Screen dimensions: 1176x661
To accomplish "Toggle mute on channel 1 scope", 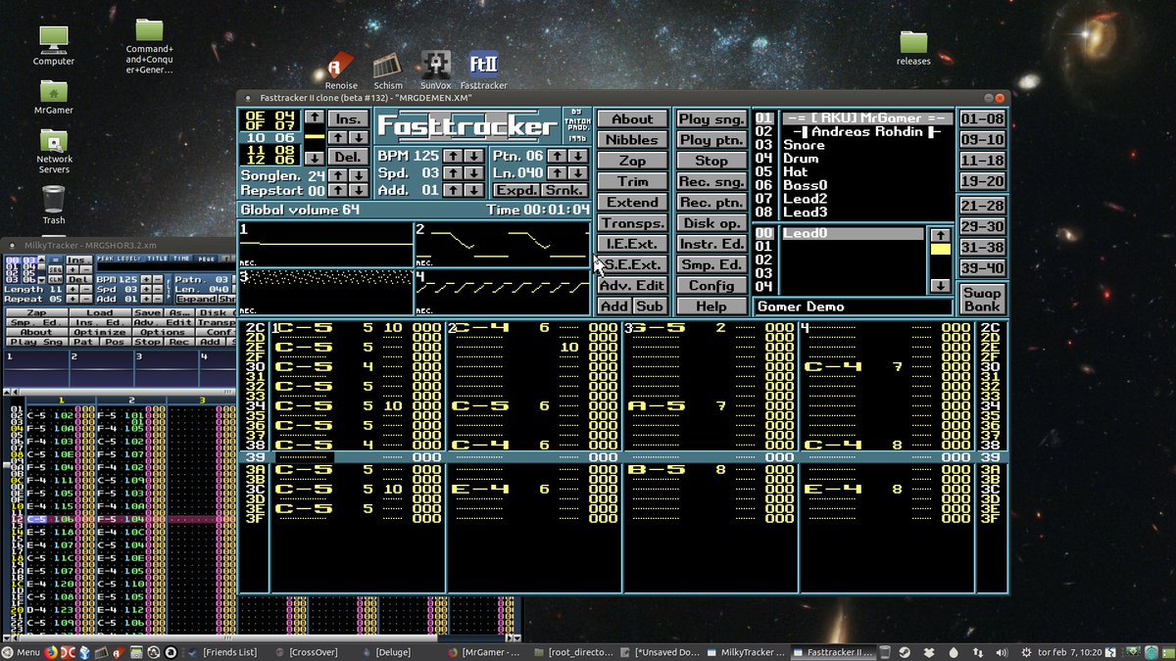I will pos(324,243).
